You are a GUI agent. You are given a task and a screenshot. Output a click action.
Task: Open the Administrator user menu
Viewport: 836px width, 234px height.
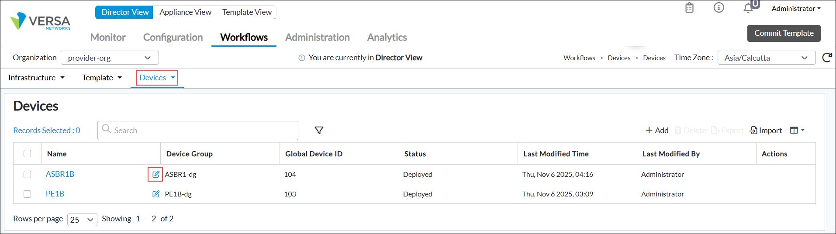tap(796, 8)
